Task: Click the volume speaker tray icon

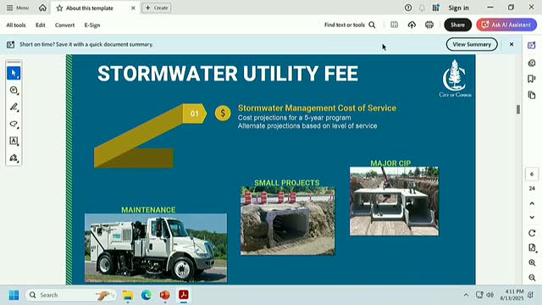Action: (x=489, y=295)
